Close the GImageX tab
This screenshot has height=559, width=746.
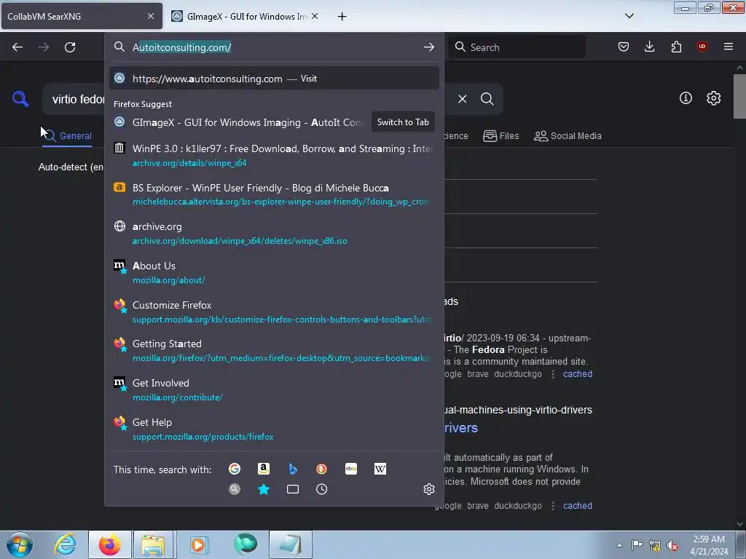point(315,16)
